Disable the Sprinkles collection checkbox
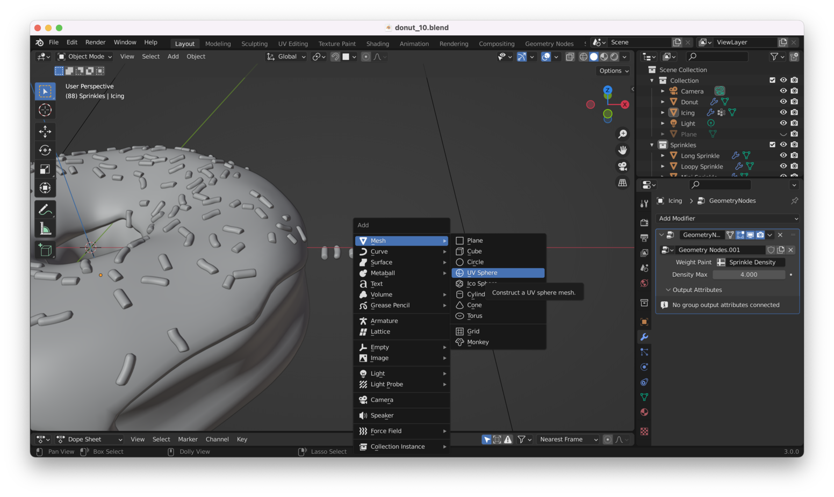The image size is (834, 497). coord(772,145)
